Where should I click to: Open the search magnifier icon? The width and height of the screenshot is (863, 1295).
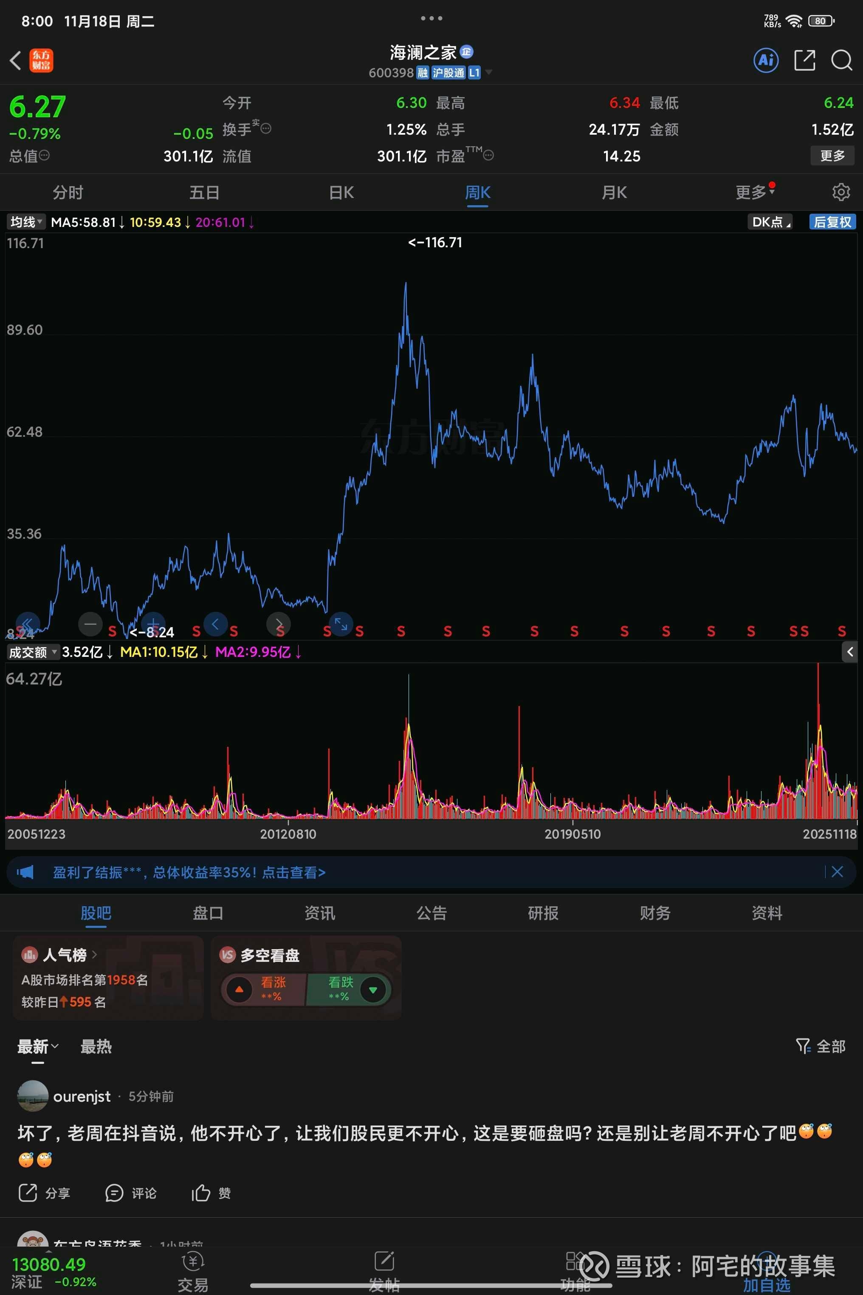(841, 60)
